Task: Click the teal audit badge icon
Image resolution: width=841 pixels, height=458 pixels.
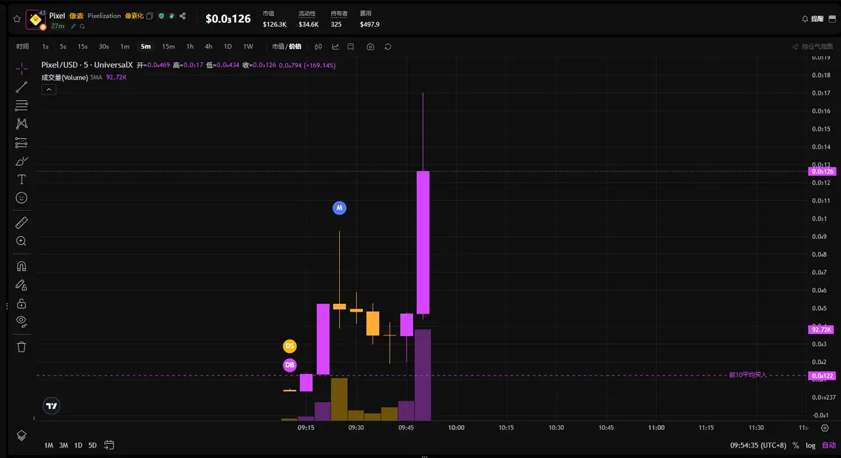Action: 172,15
